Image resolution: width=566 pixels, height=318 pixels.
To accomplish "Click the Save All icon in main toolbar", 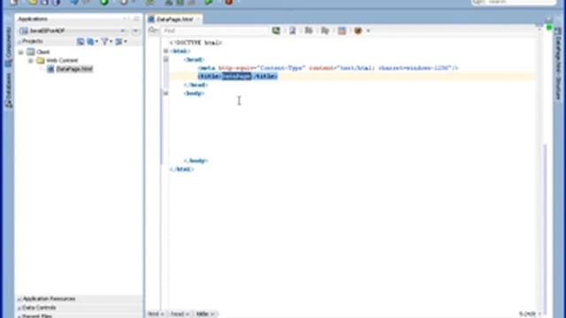I will 56,2.
